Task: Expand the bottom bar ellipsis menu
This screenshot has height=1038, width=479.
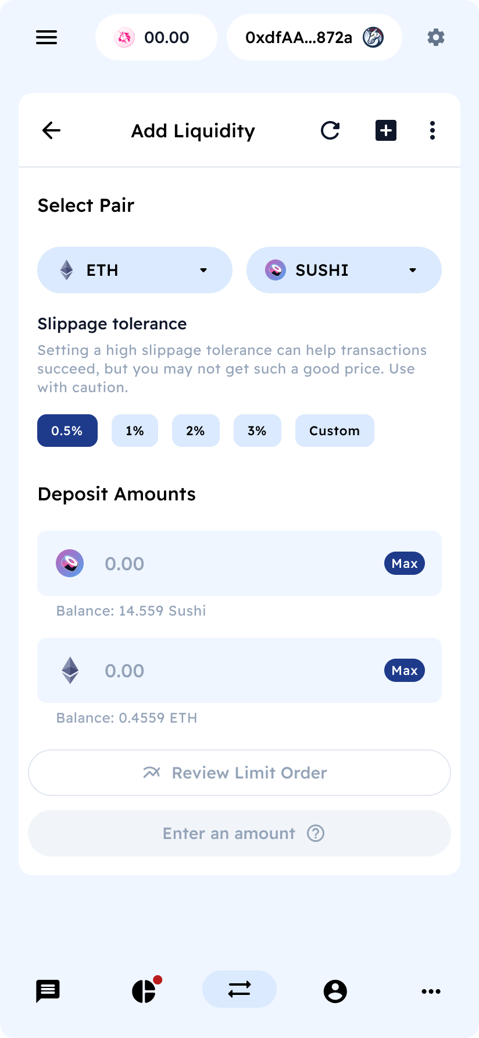Action: tap(431, 990)
